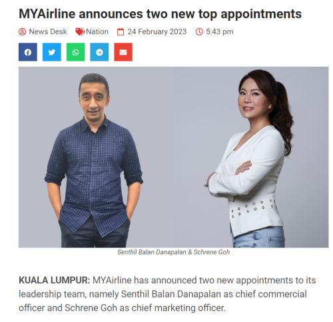Click the calendar icon next to the date

121,32
